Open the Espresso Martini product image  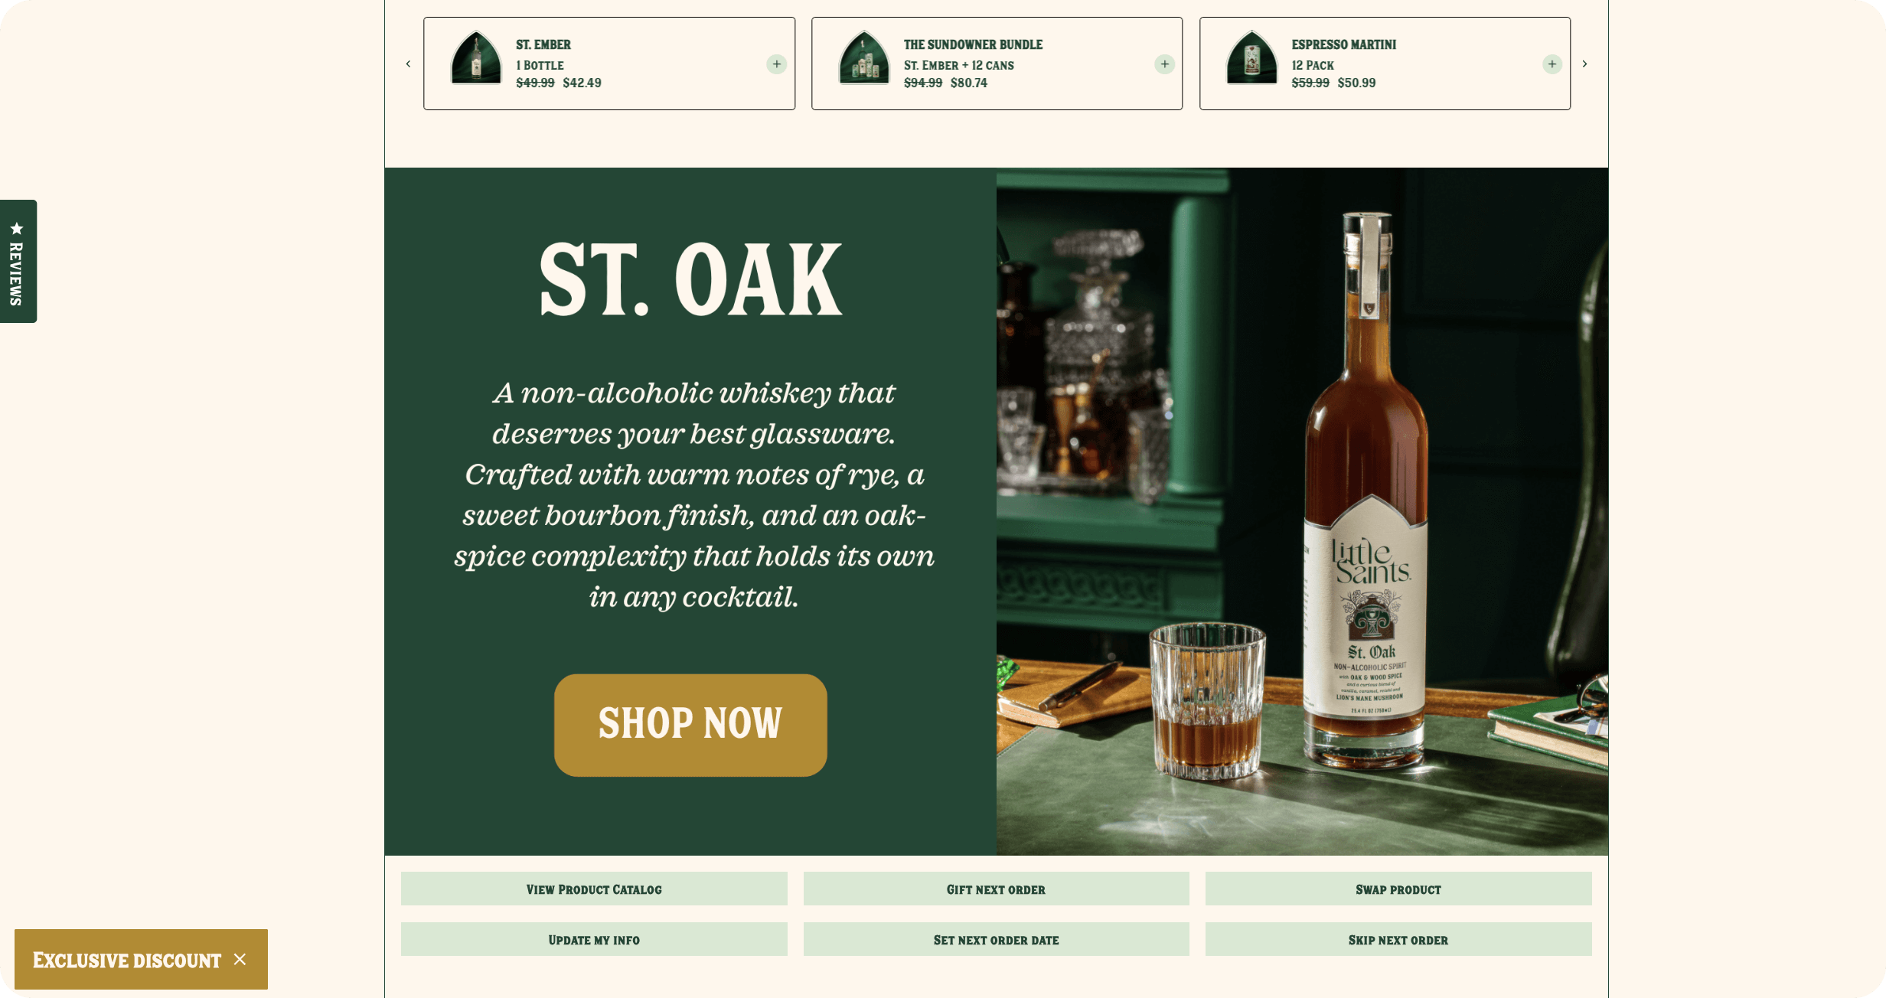pos(1251,57)
